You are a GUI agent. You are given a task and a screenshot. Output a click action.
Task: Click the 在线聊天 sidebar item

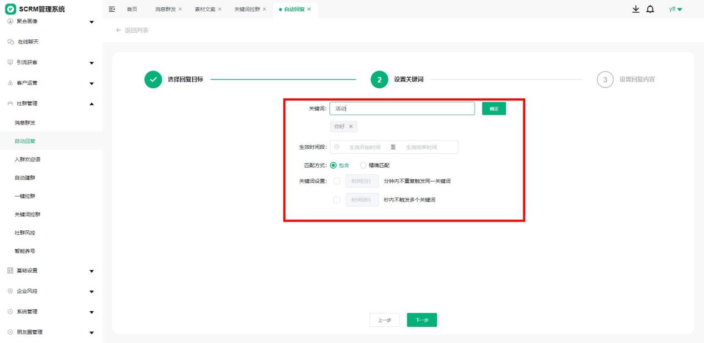(28, 42)
